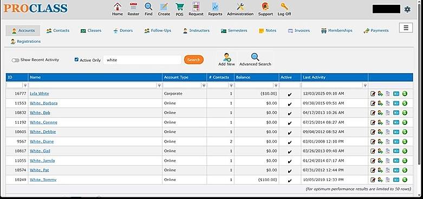Viewport: 423px width, 199px height.
Task: Click green dollar icon for Lyla White
Action: tap(405, 94)
